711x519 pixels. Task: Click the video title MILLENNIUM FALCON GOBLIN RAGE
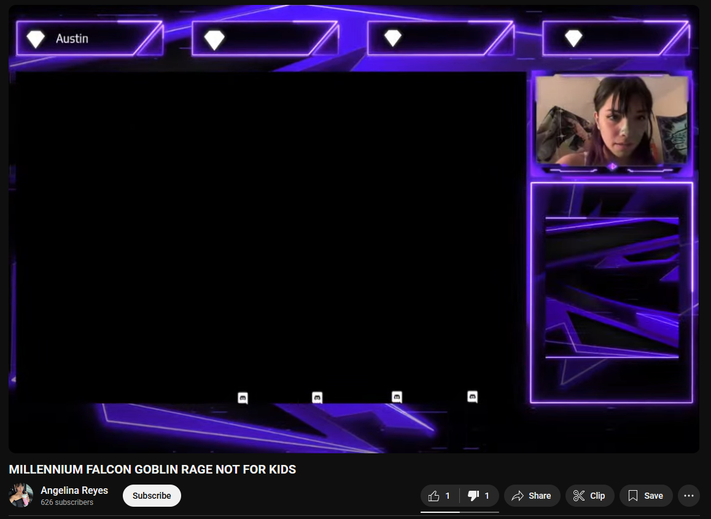point(152,469)
